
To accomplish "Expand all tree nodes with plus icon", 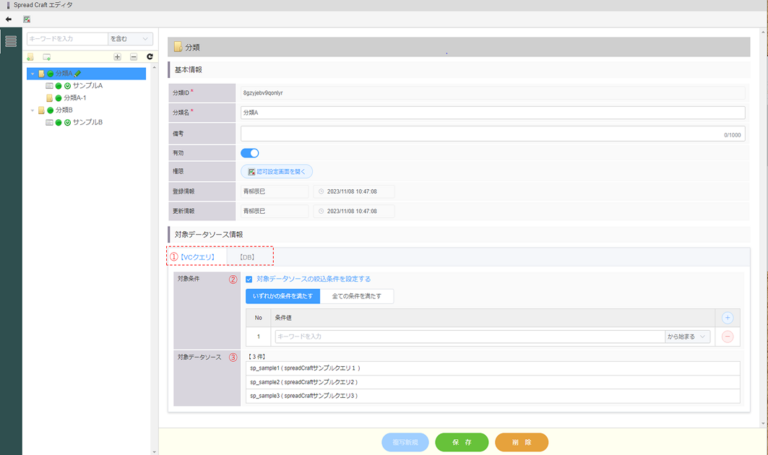I will [118, 57].
